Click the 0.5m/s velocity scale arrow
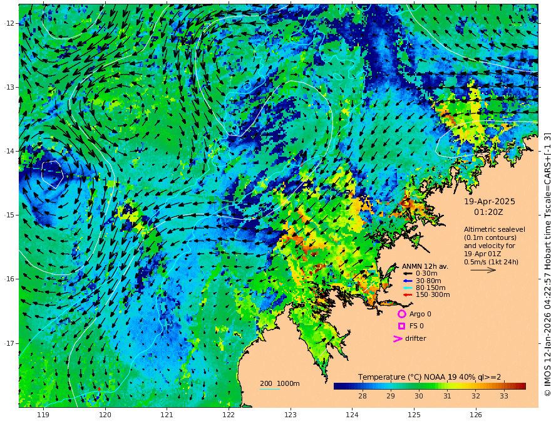Viewport: 551px width, 426px height. 483,270
